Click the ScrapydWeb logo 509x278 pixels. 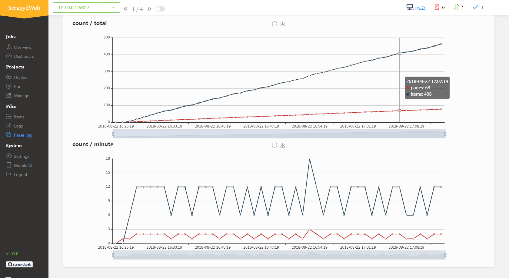[x=24, y=8]
